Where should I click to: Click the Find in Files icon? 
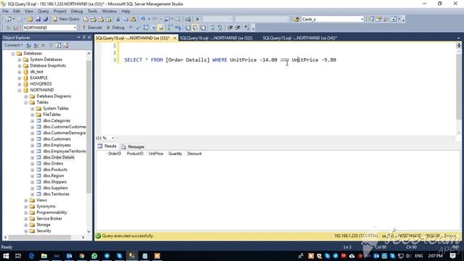[x=297, y=20]
